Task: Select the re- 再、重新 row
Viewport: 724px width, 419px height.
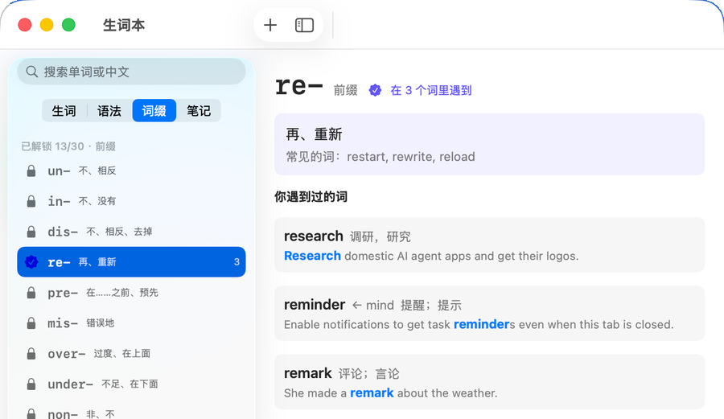Action: point(132,262)
